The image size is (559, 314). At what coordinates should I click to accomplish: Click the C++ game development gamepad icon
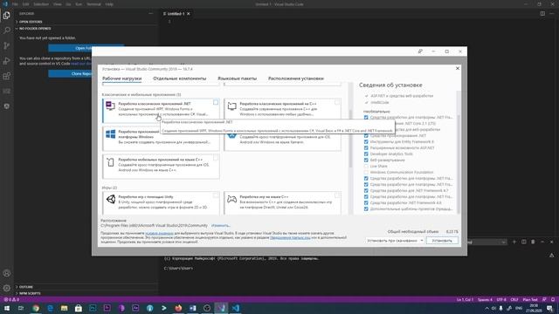point(232,200)
